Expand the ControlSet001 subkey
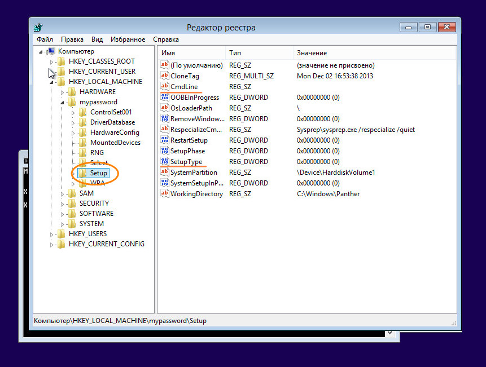This screenshot has height=367, width=486. tap(73, 112)
